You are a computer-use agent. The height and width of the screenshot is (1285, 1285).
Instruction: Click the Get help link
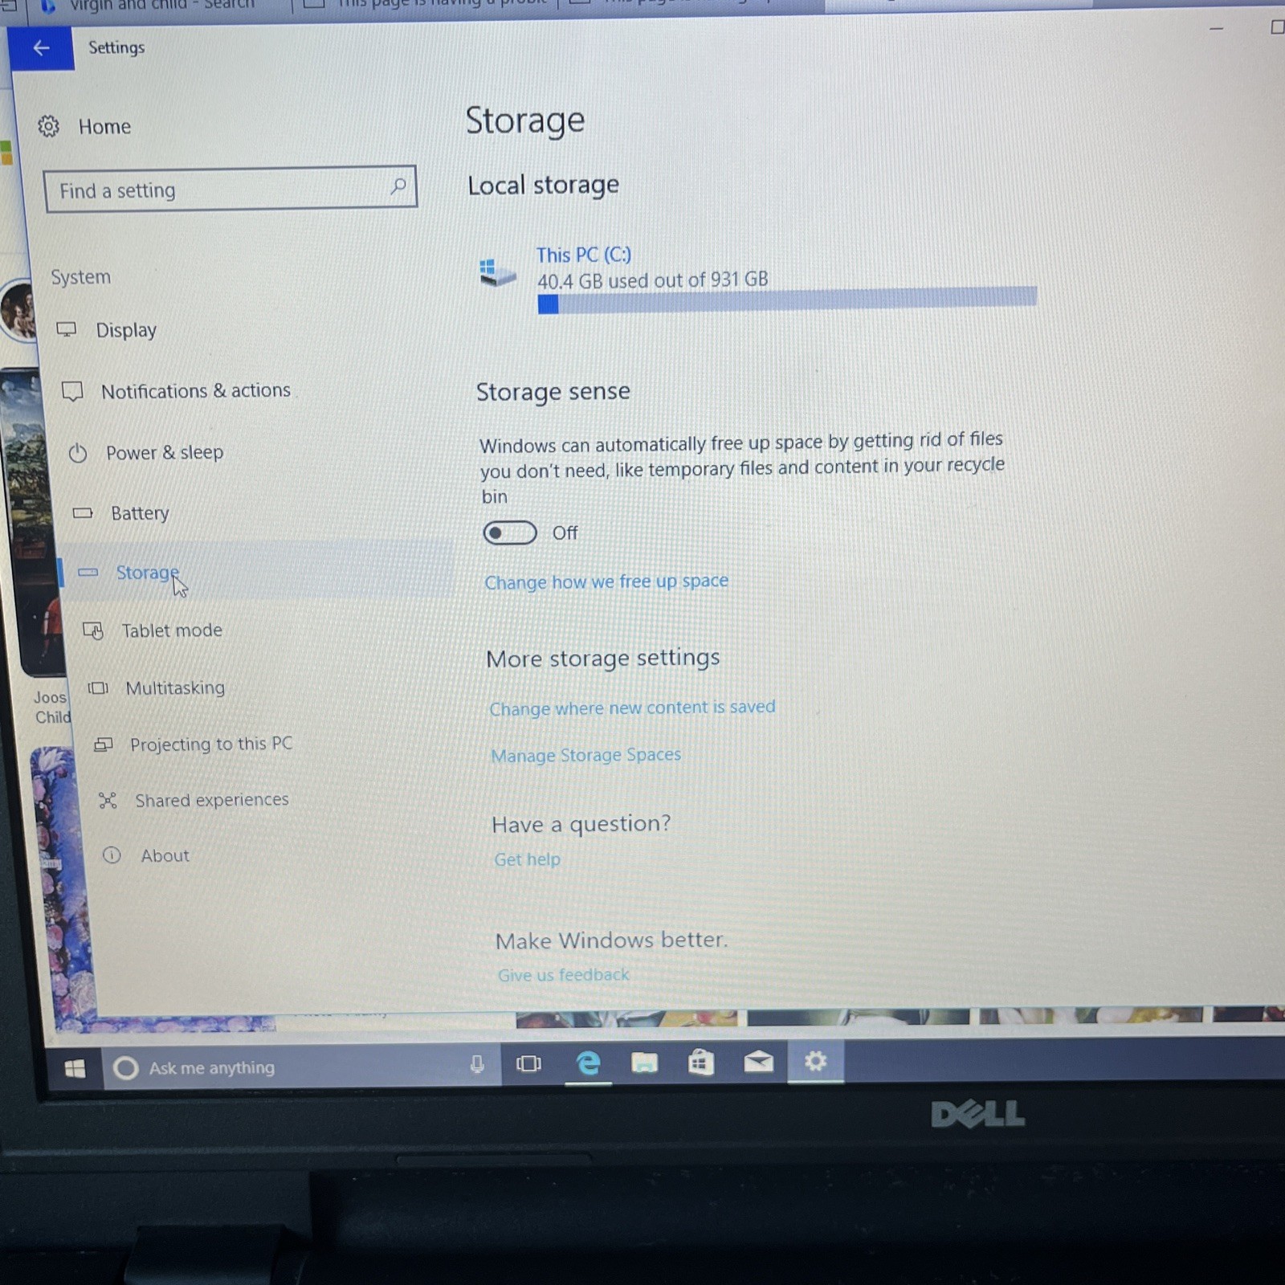point(527,859)
